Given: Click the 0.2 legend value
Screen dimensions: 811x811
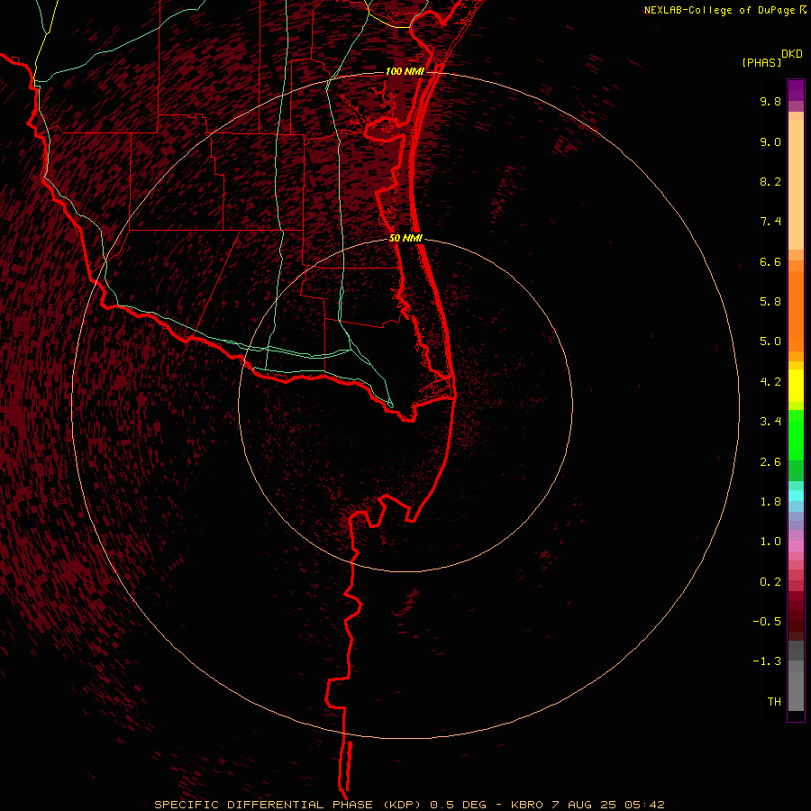Looking at the screenshot, I should [x=770, y=581].
